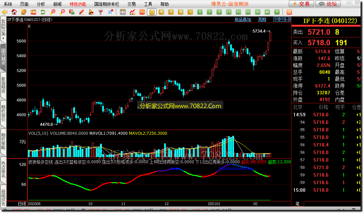
Task: Open the 新 news icon with red dot
Action: [x=110, y=12]
